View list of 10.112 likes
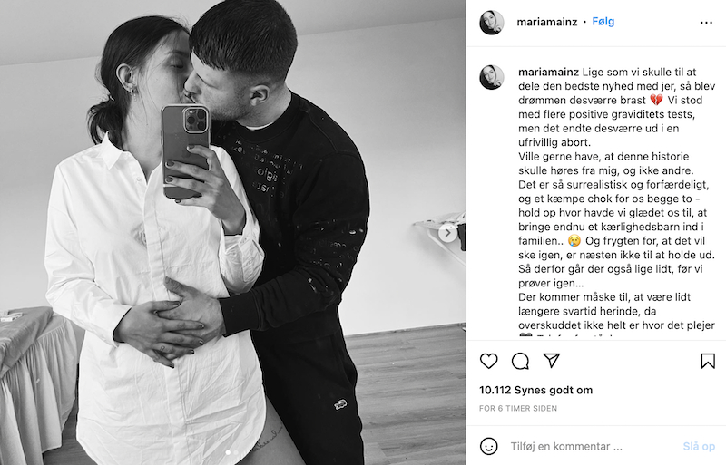Viewport: 726px width, 465px height. click(535, 390)
